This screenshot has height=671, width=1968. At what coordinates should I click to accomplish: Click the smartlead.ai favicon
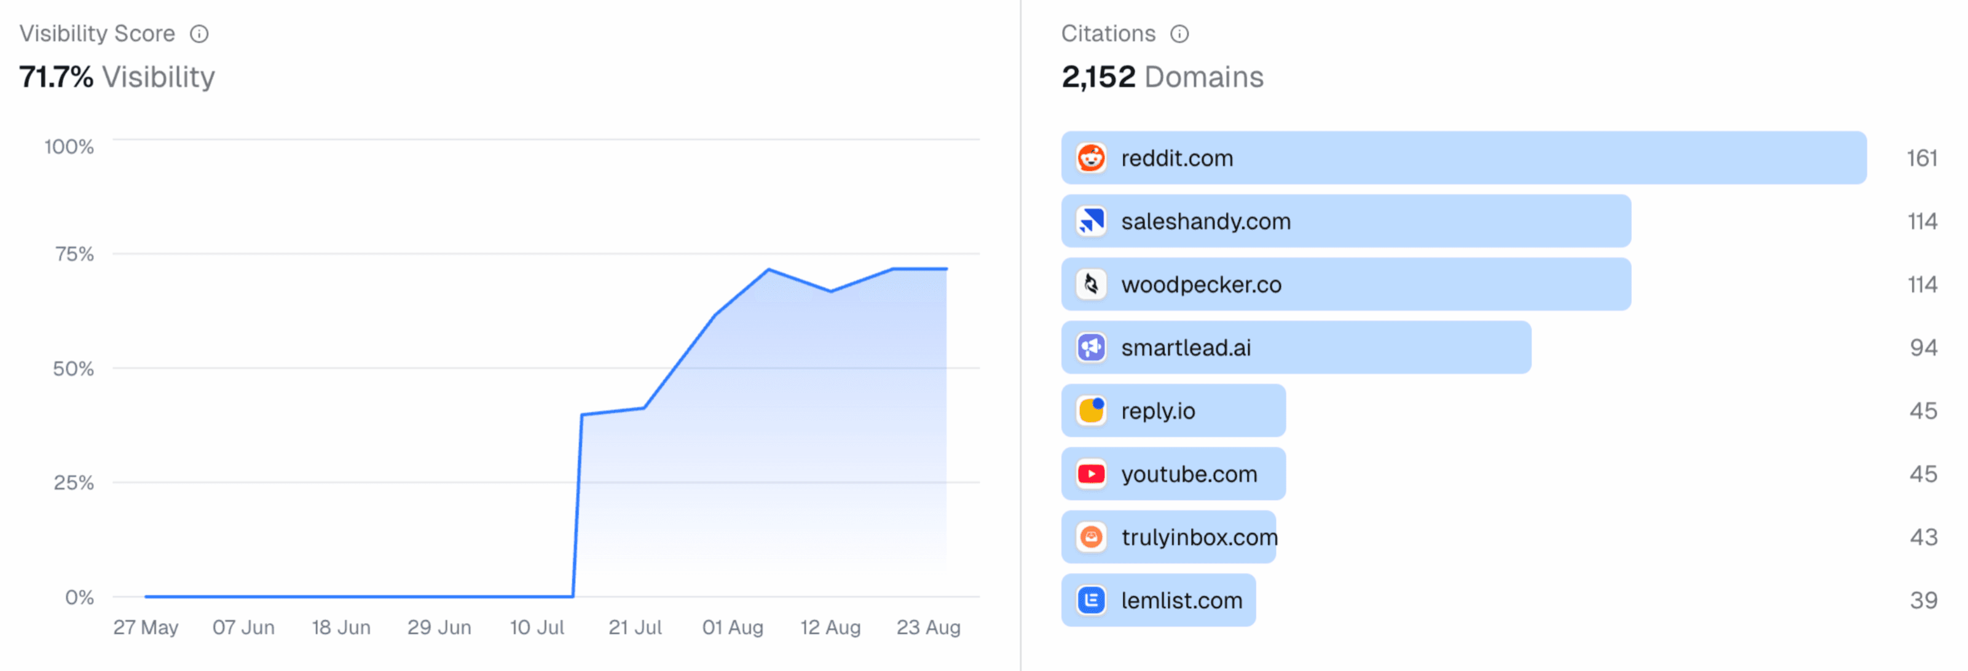click(x=1092, y=347)
